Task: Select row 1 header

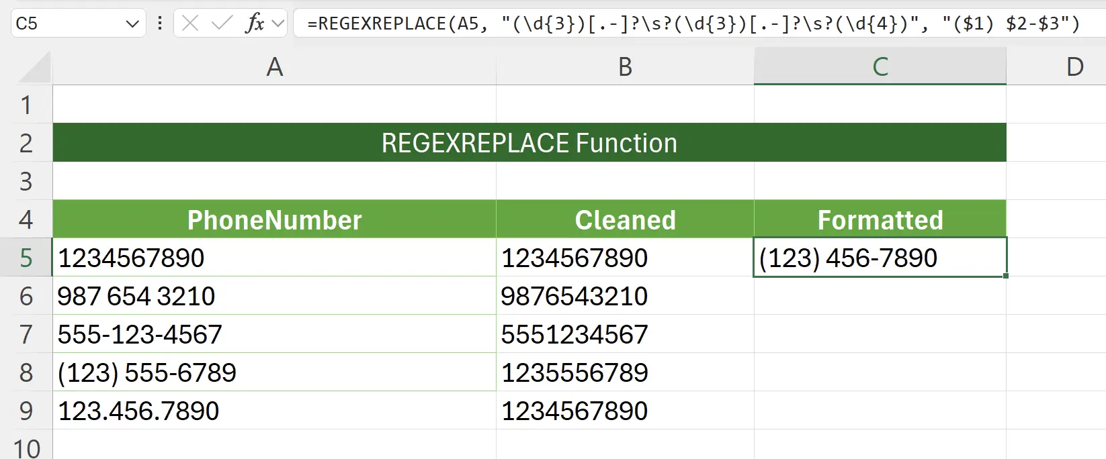Action: tap(26, 105)
